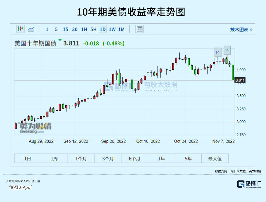The height and width of the screenshot is (202, 266).
Task: Switch to the 3个月 range tab
Action: [108, 159]
